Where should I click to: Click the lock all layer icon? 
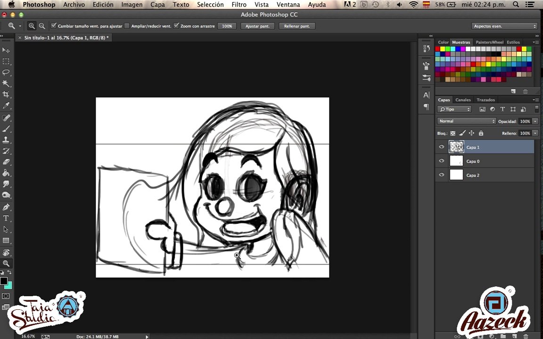click(x=481, y=133)
